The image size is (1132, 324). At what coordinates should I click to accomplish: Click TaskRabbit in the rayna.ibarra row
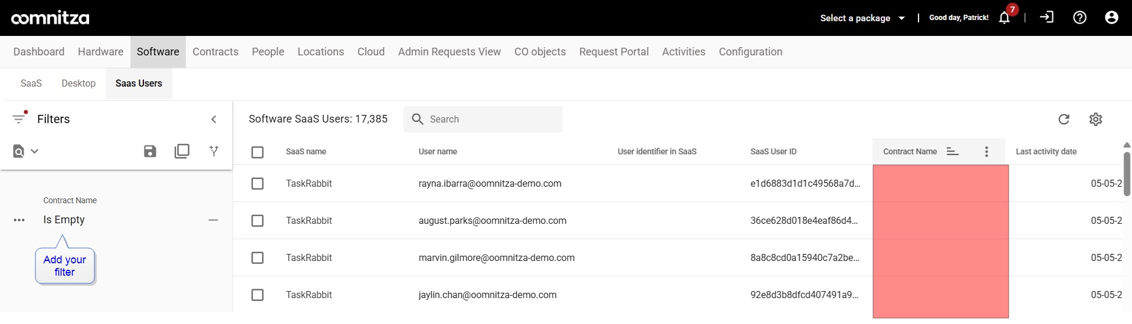309,183
